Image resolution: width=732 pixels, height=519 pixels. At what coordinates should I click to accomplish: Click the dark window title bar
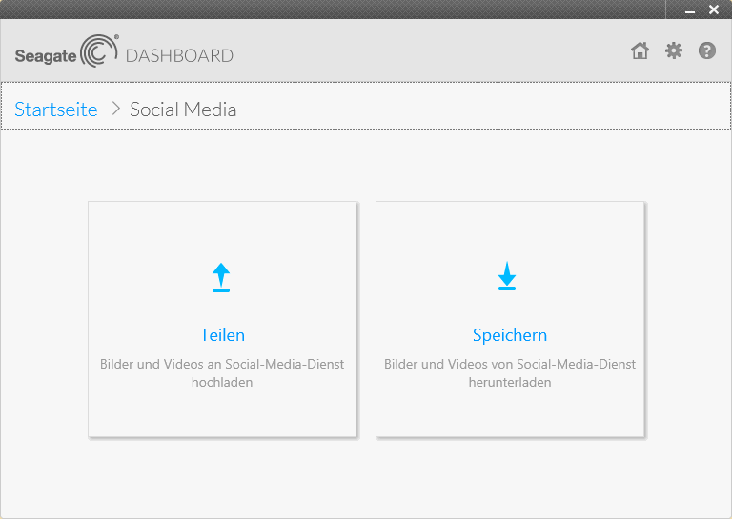click(x=334, y=10)
